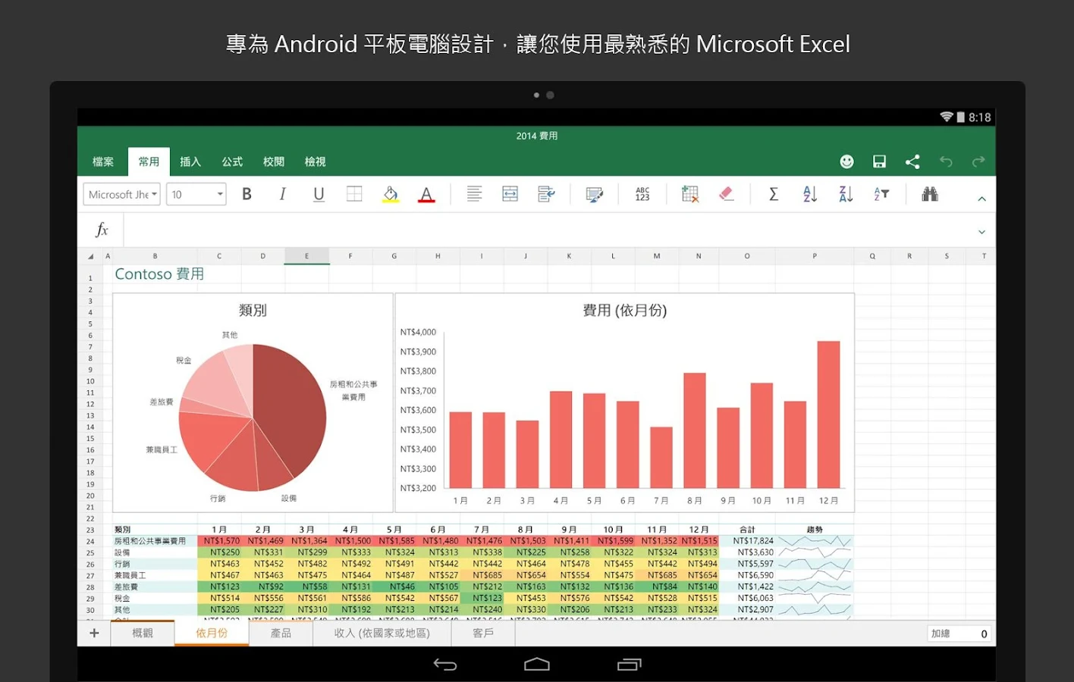
Task: Toggle italic formatting
Action: pos(282,194)
